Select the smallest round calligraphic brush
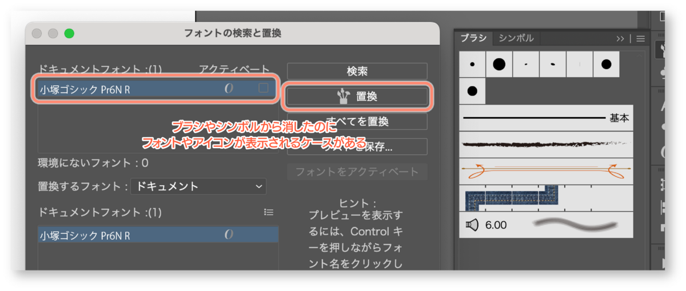Screen dimensions: 686x291 (x=473, y=64)
